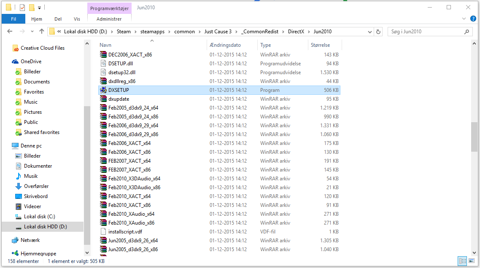Switch to the Vis ribbon tab
Screen dimensions: 480x268
click(77, 19)
